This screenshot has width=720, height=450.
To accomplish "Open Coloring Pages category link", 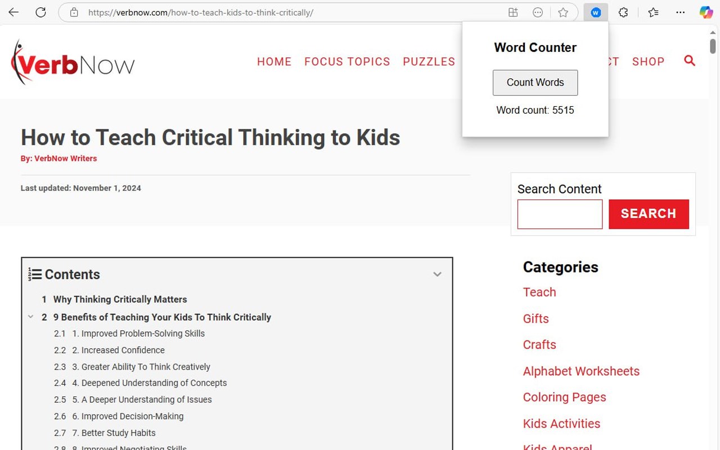I will click(x=565, y=397).
